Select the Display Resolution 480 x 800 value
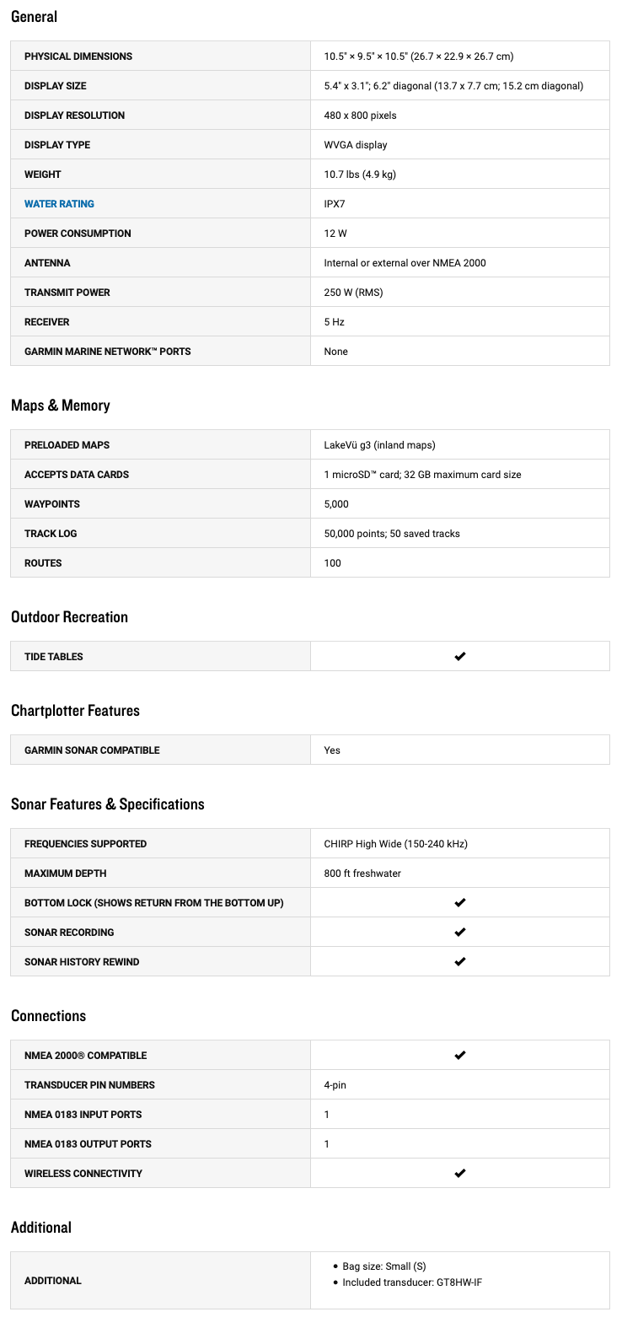The width and height of the screenshot is (622, 1328). tap(360, 116)
